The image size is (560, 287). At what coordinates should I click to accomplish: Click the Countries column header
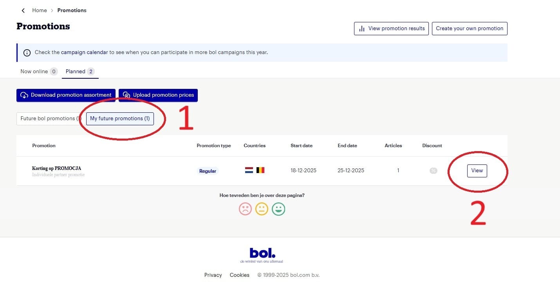[x=255, y=146]
